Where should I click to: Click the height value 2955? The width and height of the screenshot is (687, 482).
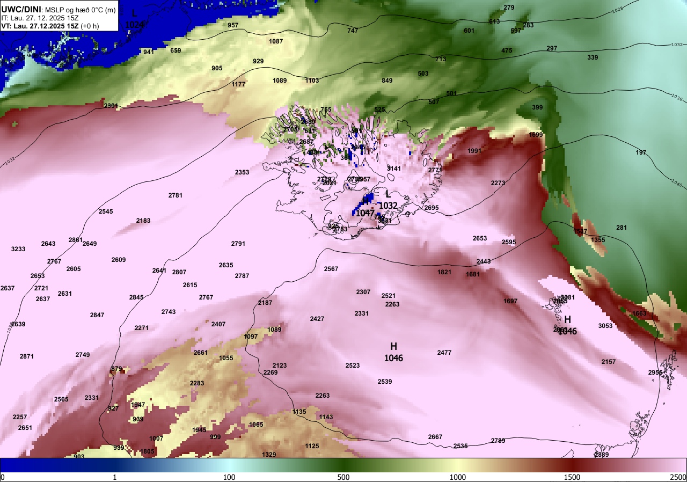pos(655,373)
